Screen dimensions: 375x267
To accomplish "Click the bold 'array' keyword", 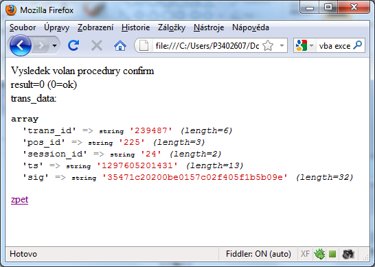I will (25, 119).
